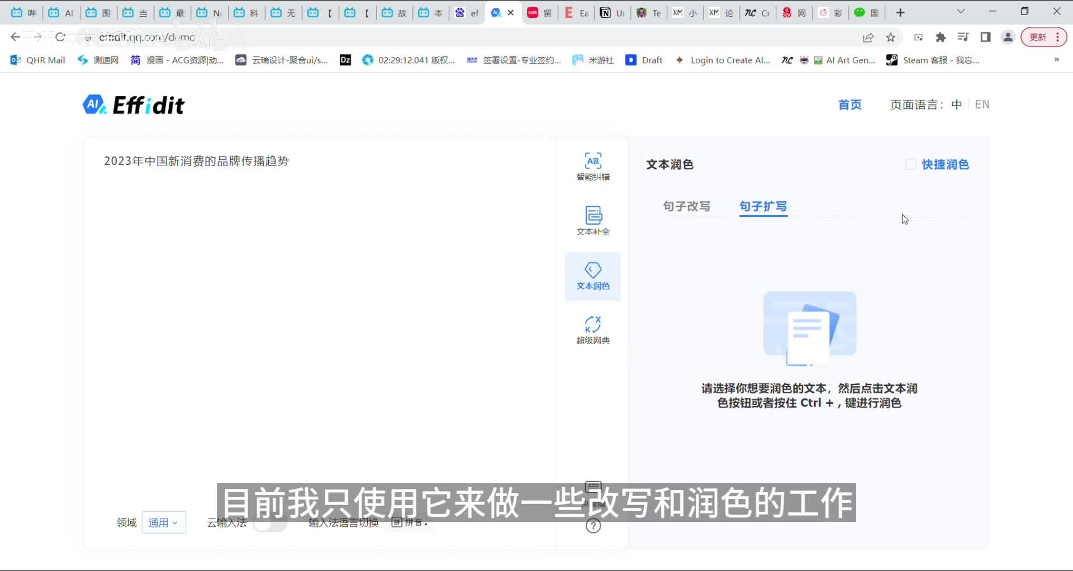The image size is (1073, 571).
Task: Toggle the 云输入法 cloud input switch
Action: [x=270, y=523]
